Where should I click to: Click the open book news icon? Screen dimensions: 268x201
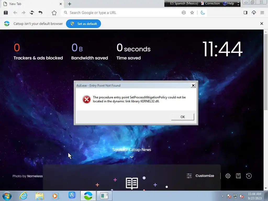pos(132,183)
